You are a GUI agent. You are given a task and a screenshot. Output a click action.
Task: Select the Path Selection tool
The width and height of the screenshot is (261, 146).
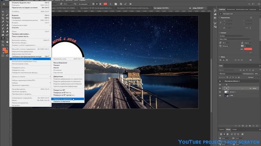click(7, 39)
